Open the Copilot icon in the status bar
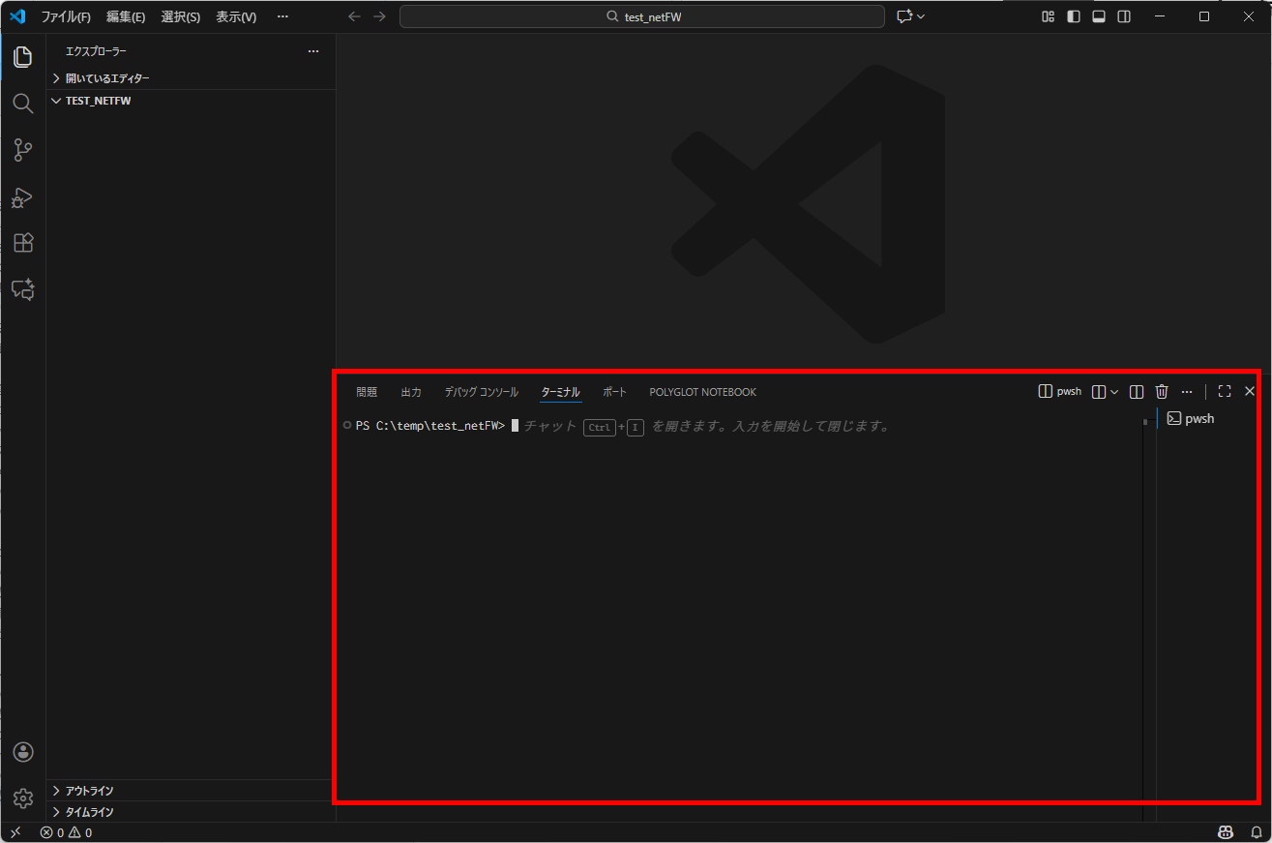The image size is (1272, 843). (1225, 832)
